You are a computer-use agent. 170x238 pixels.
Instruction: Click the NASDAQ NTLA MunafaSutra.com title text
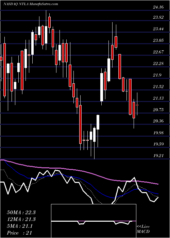[31, 4]
